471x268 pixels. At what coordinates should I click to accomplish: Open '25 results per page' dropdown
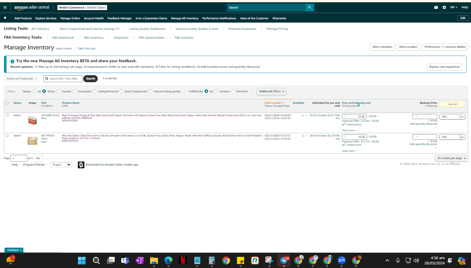coord(451,158)
